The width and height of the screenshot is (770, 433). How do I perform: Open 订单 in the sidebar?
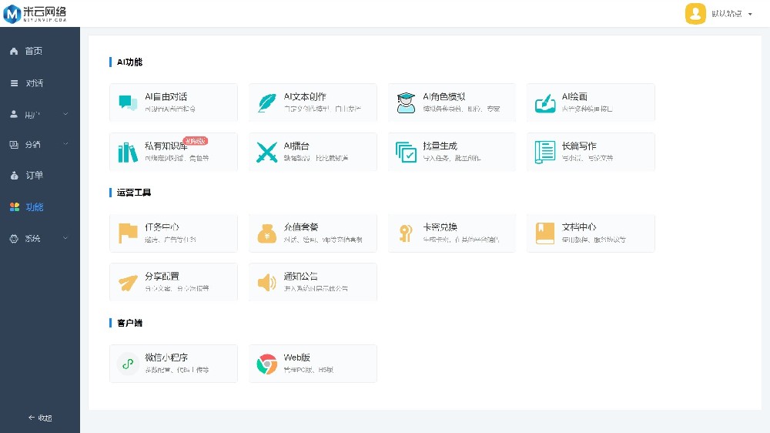tap(35, 175)
